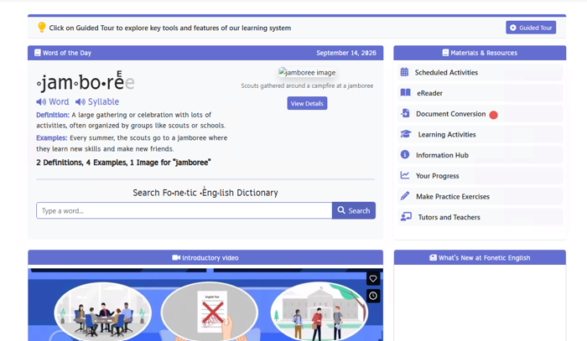Open View Details for jamboree
The width and height of the screenshot is (587, 341).
(307, 104)
